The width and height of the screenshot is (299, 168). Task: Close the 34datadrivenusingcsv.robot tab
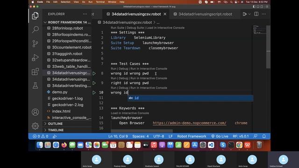pos(165,14)
